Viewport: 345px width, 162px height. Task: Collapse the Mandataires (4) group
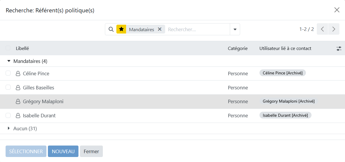click(9, 61)
